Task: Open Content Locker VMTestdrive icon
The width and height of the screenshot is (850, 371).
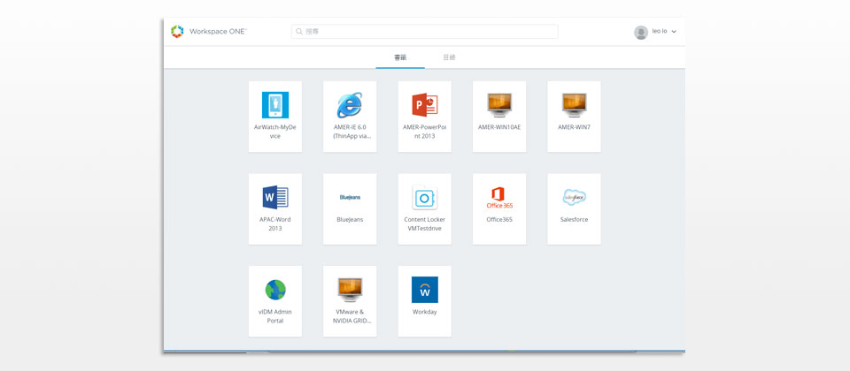Action: coord(424,197)
